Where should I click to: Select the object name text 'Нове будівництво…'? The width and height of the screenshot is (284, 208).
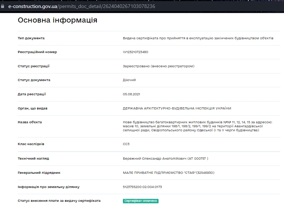[x=197, y=126]
